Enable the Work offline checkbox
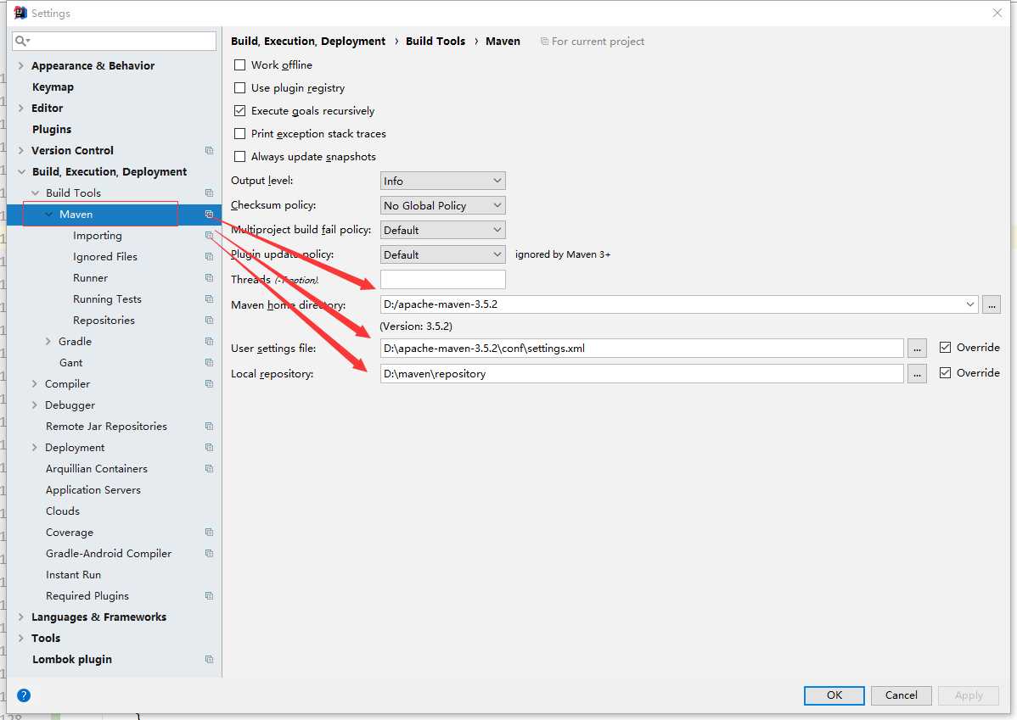Viewport: 1017px width, 720px height. [x=240, y=64]
